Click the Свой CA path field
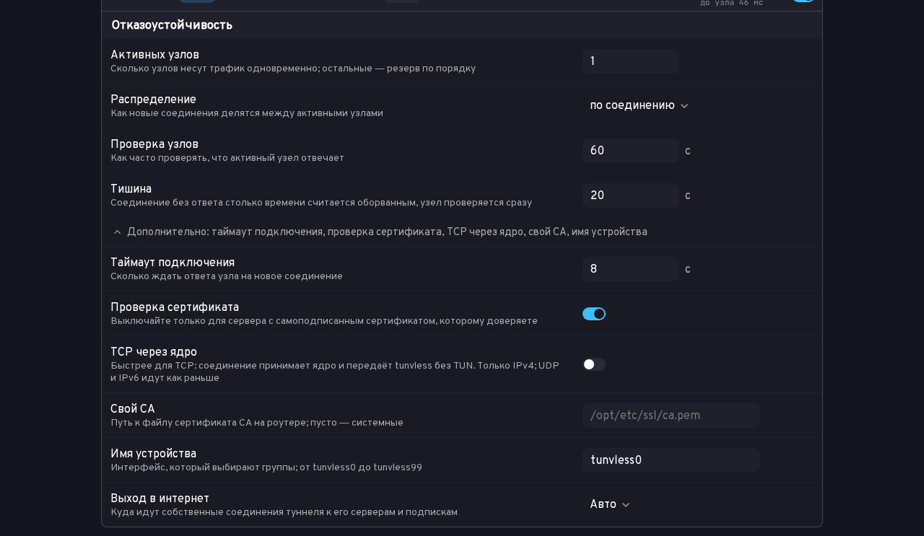The height and width of the screenshot is (536, 924). point(671,416)
